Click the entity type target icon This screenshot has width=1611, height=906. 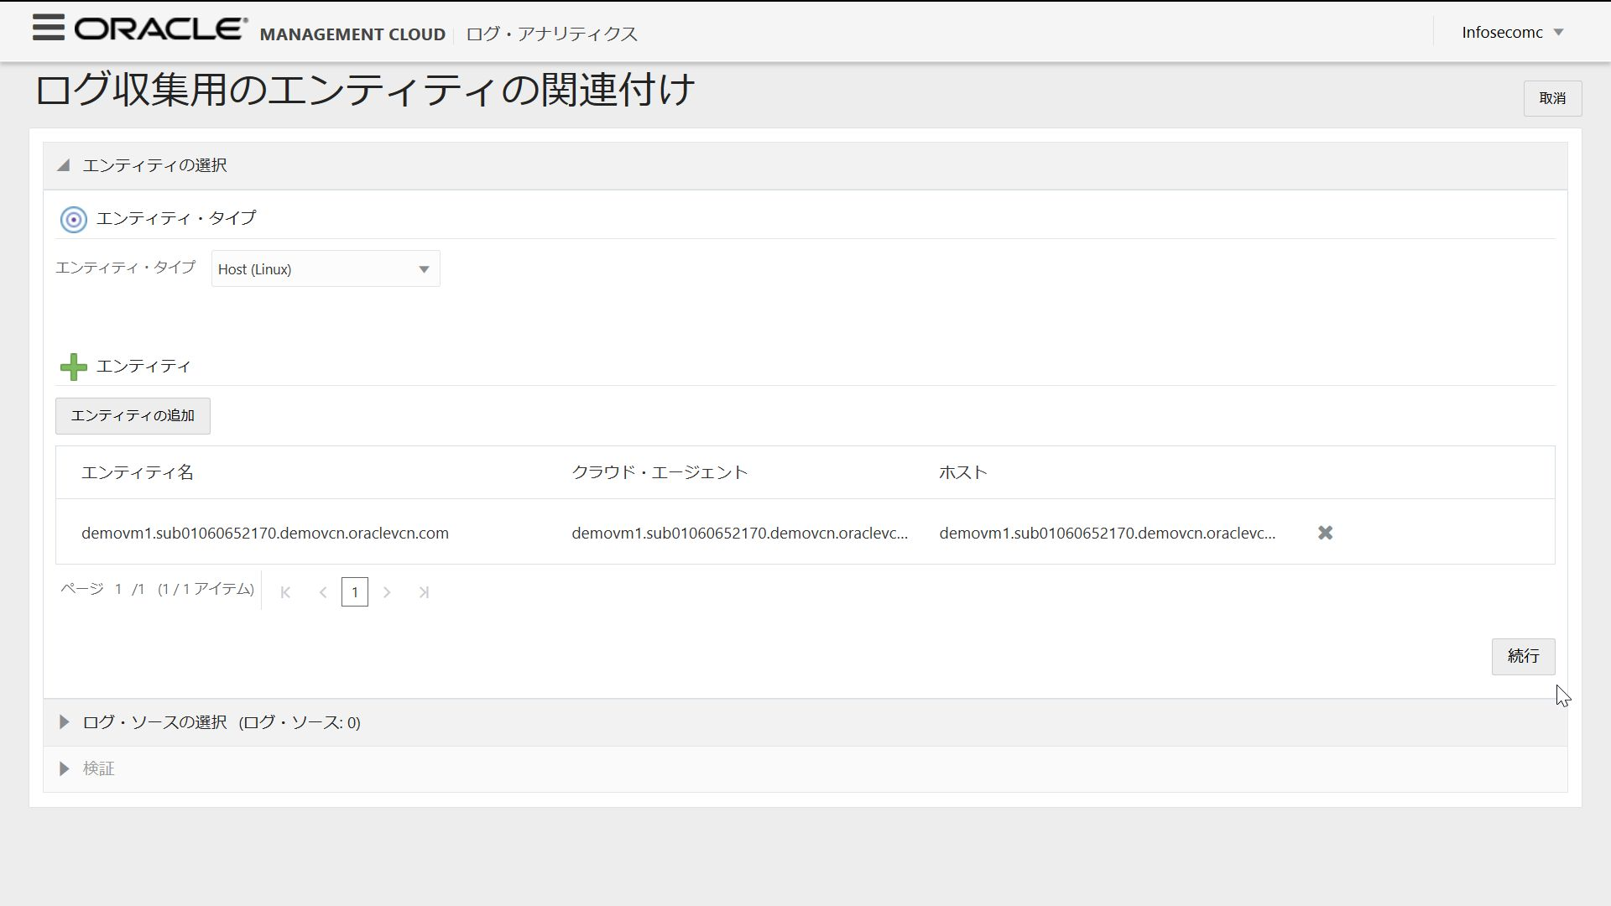click(x=74, y=220)
